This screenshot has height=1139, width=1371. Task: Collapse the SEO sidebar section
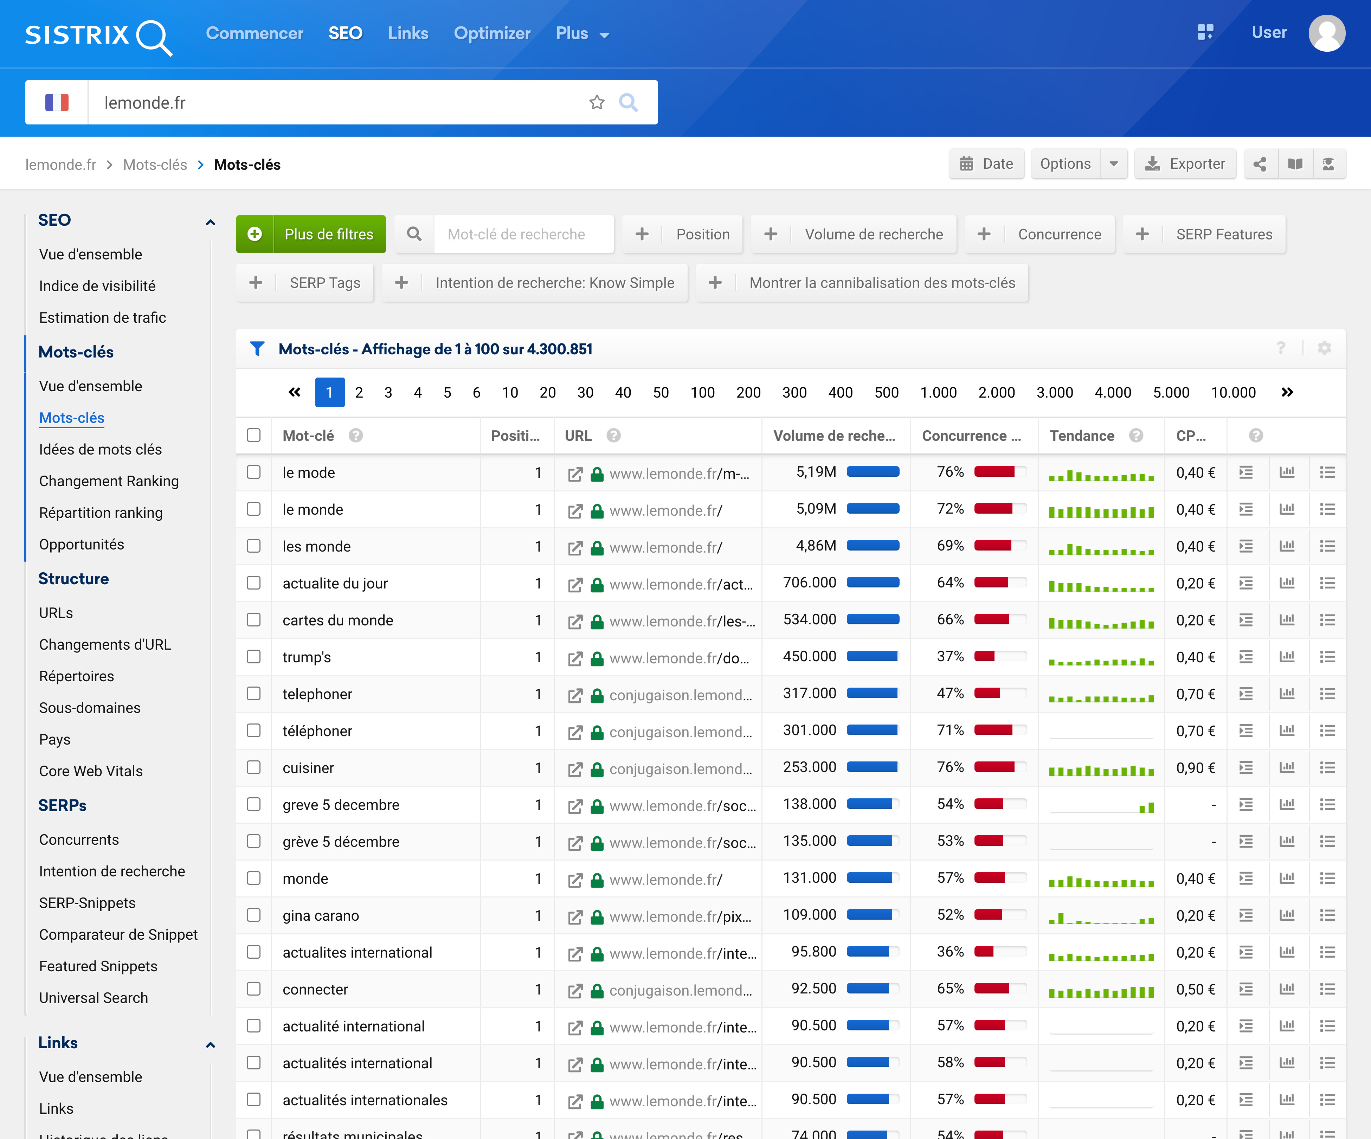point(210,222)
